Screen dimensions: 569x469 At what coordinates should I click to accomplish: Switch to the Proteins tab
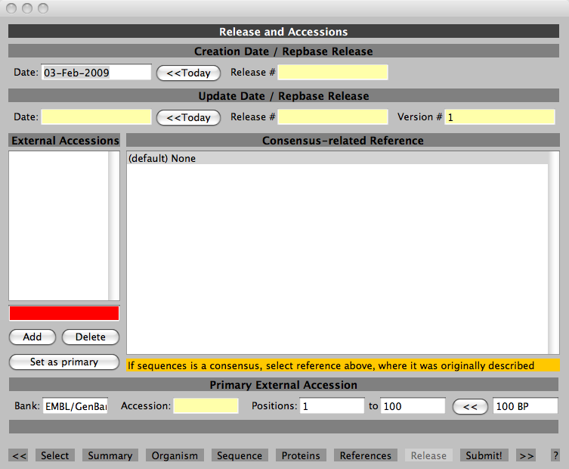click(x=301, y=455)
